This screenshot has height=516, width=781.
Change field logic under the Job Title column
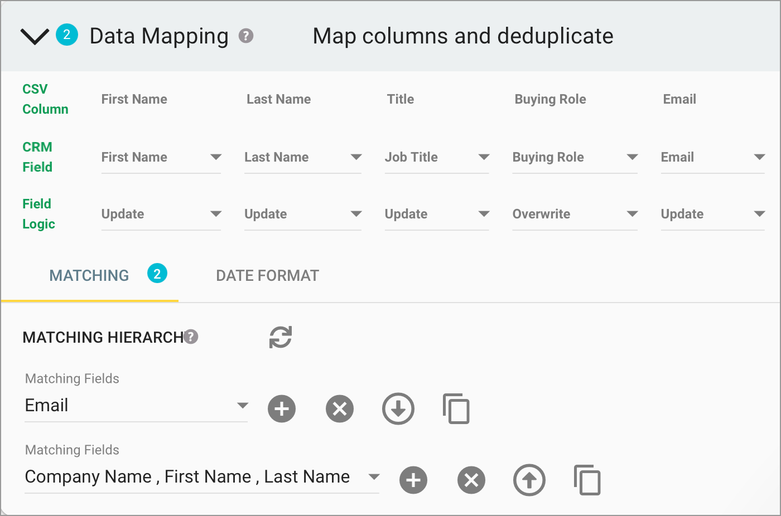tap(437, 215)
